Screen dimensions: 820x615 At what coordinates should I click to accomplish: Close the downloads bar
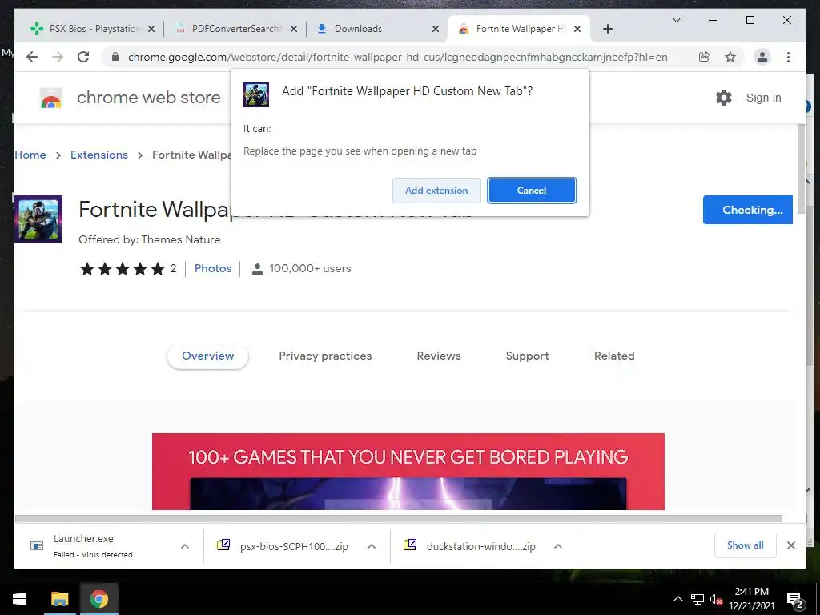pyautogui.click(x=790, y=545)
